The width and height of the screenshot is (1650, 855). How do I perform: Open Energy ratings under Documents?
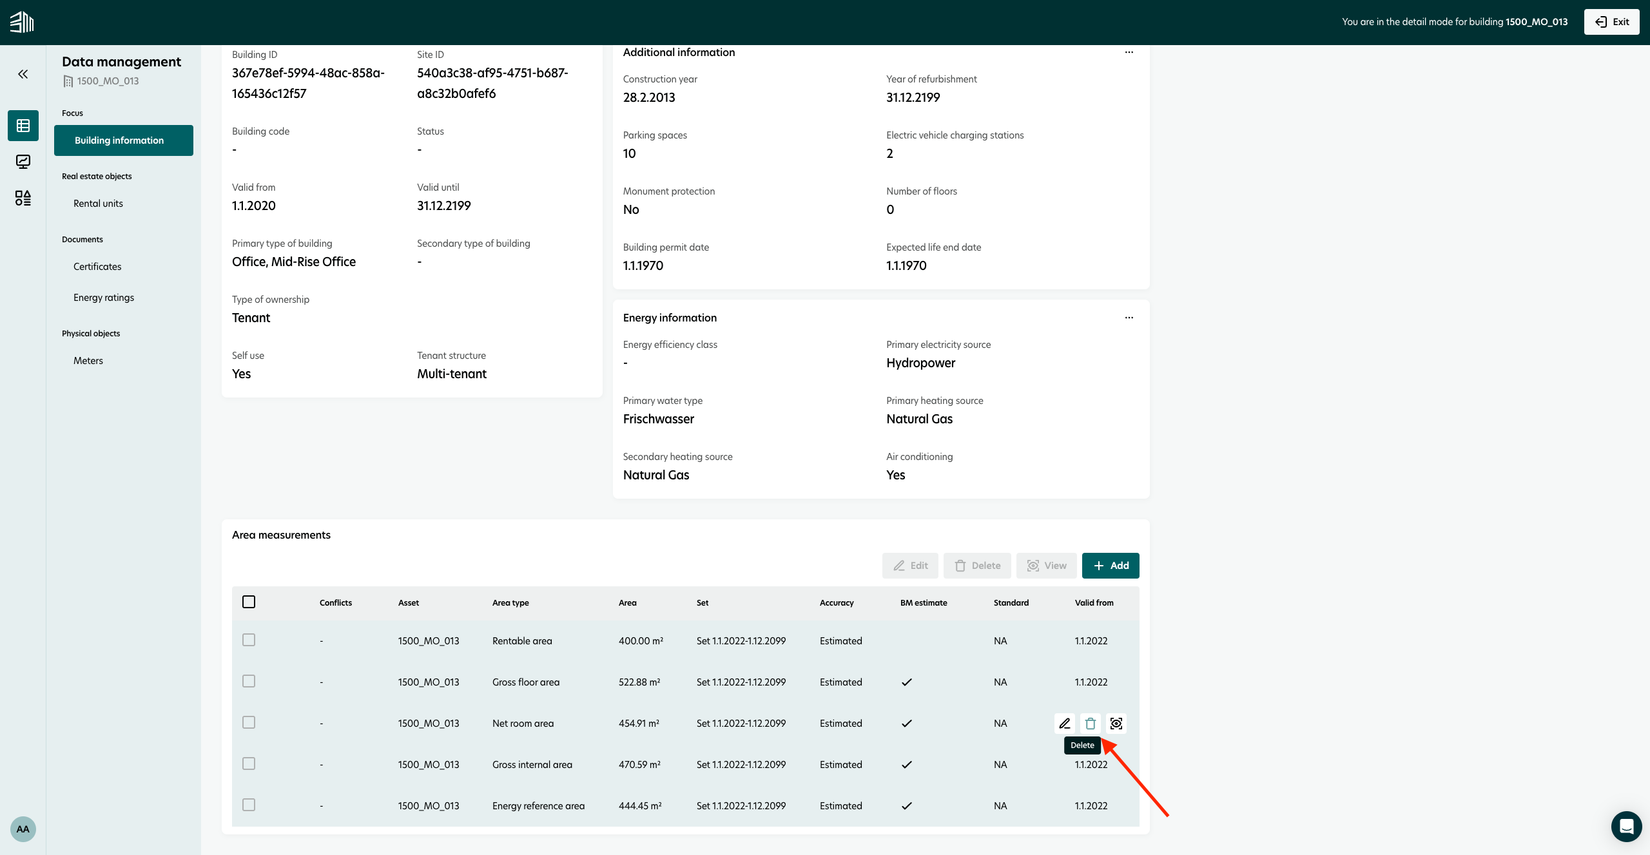tap(104, 296)
